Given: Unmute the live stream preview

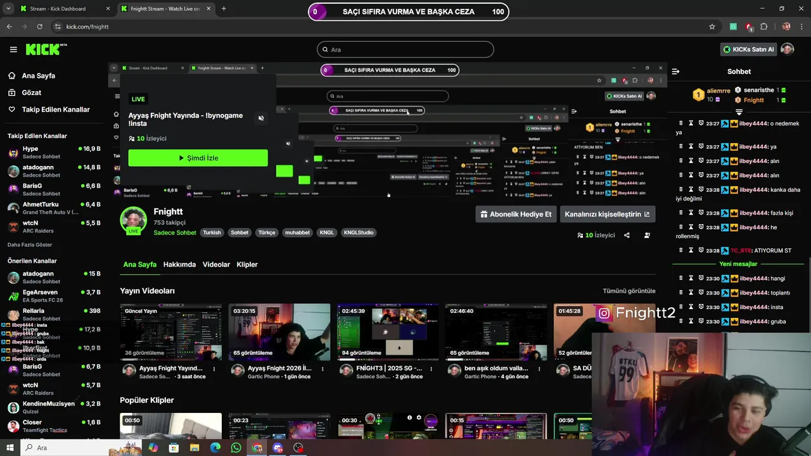Looking at the screenshot, I should pyautogui.click(x=261, y=118).
